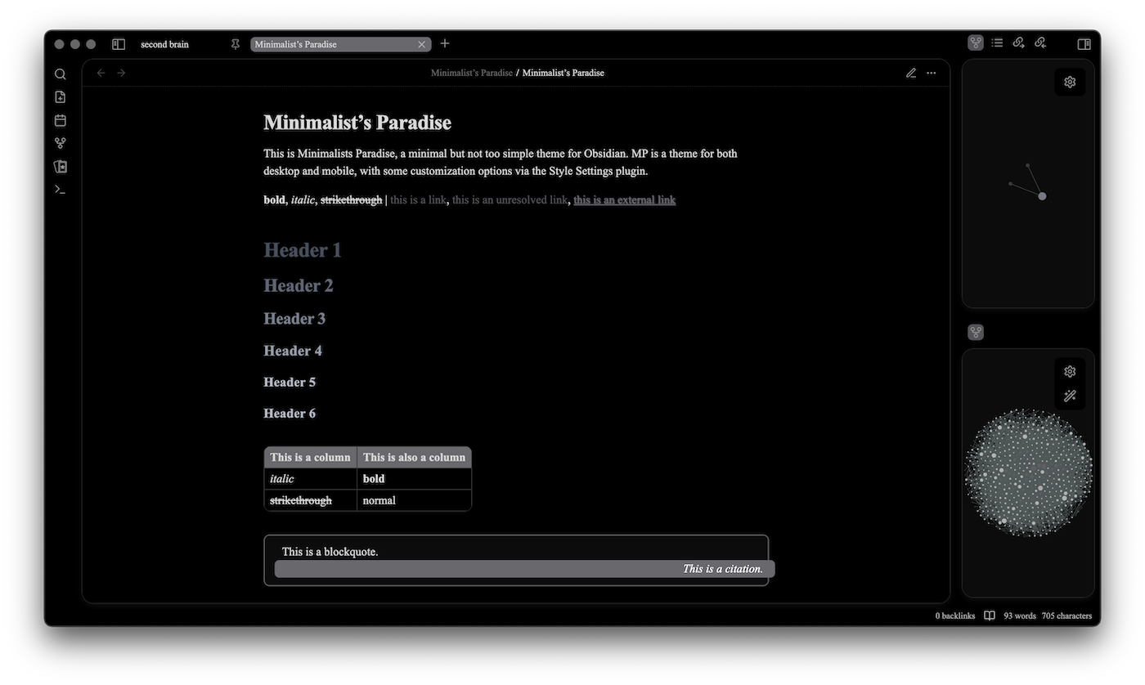Click the pin icon beside the tab

236,44
